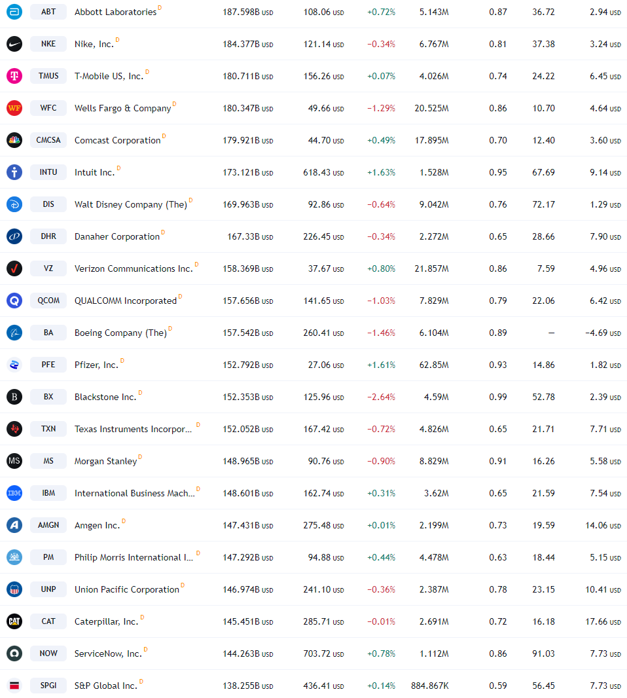This screenshot has width=627, height=698.
Task: Open the ABT ticker badge
Action: click(48, 12)
